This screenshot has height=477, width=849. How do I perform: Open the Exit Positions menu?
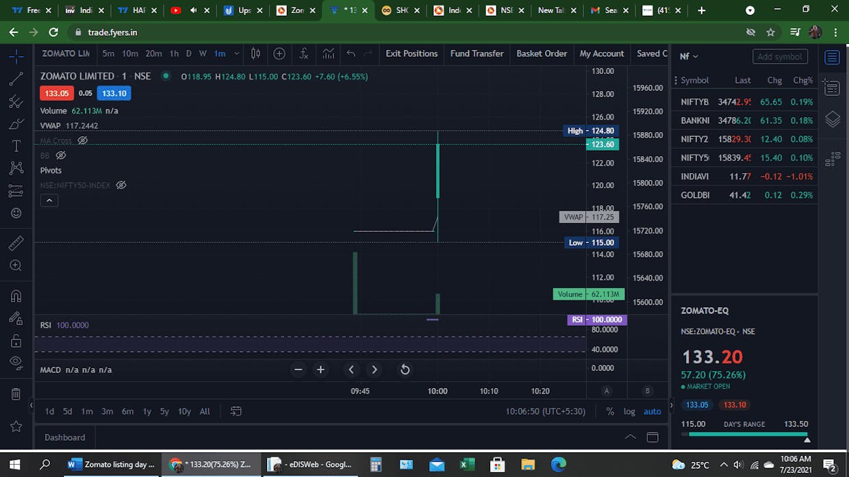tap(411, 53)
